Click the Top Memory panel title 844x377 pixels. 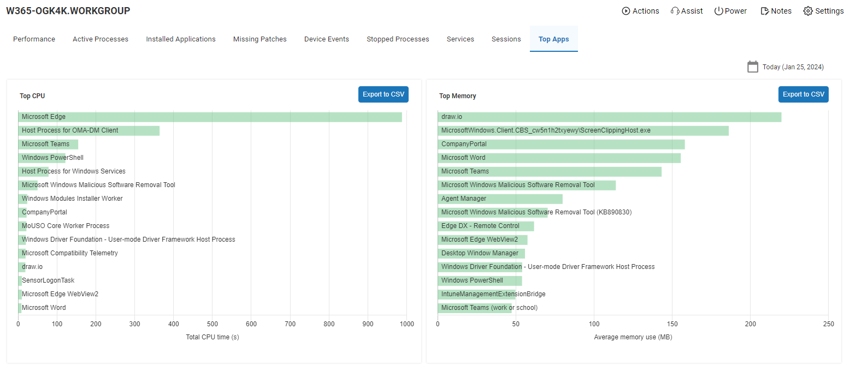coord(458,96)
